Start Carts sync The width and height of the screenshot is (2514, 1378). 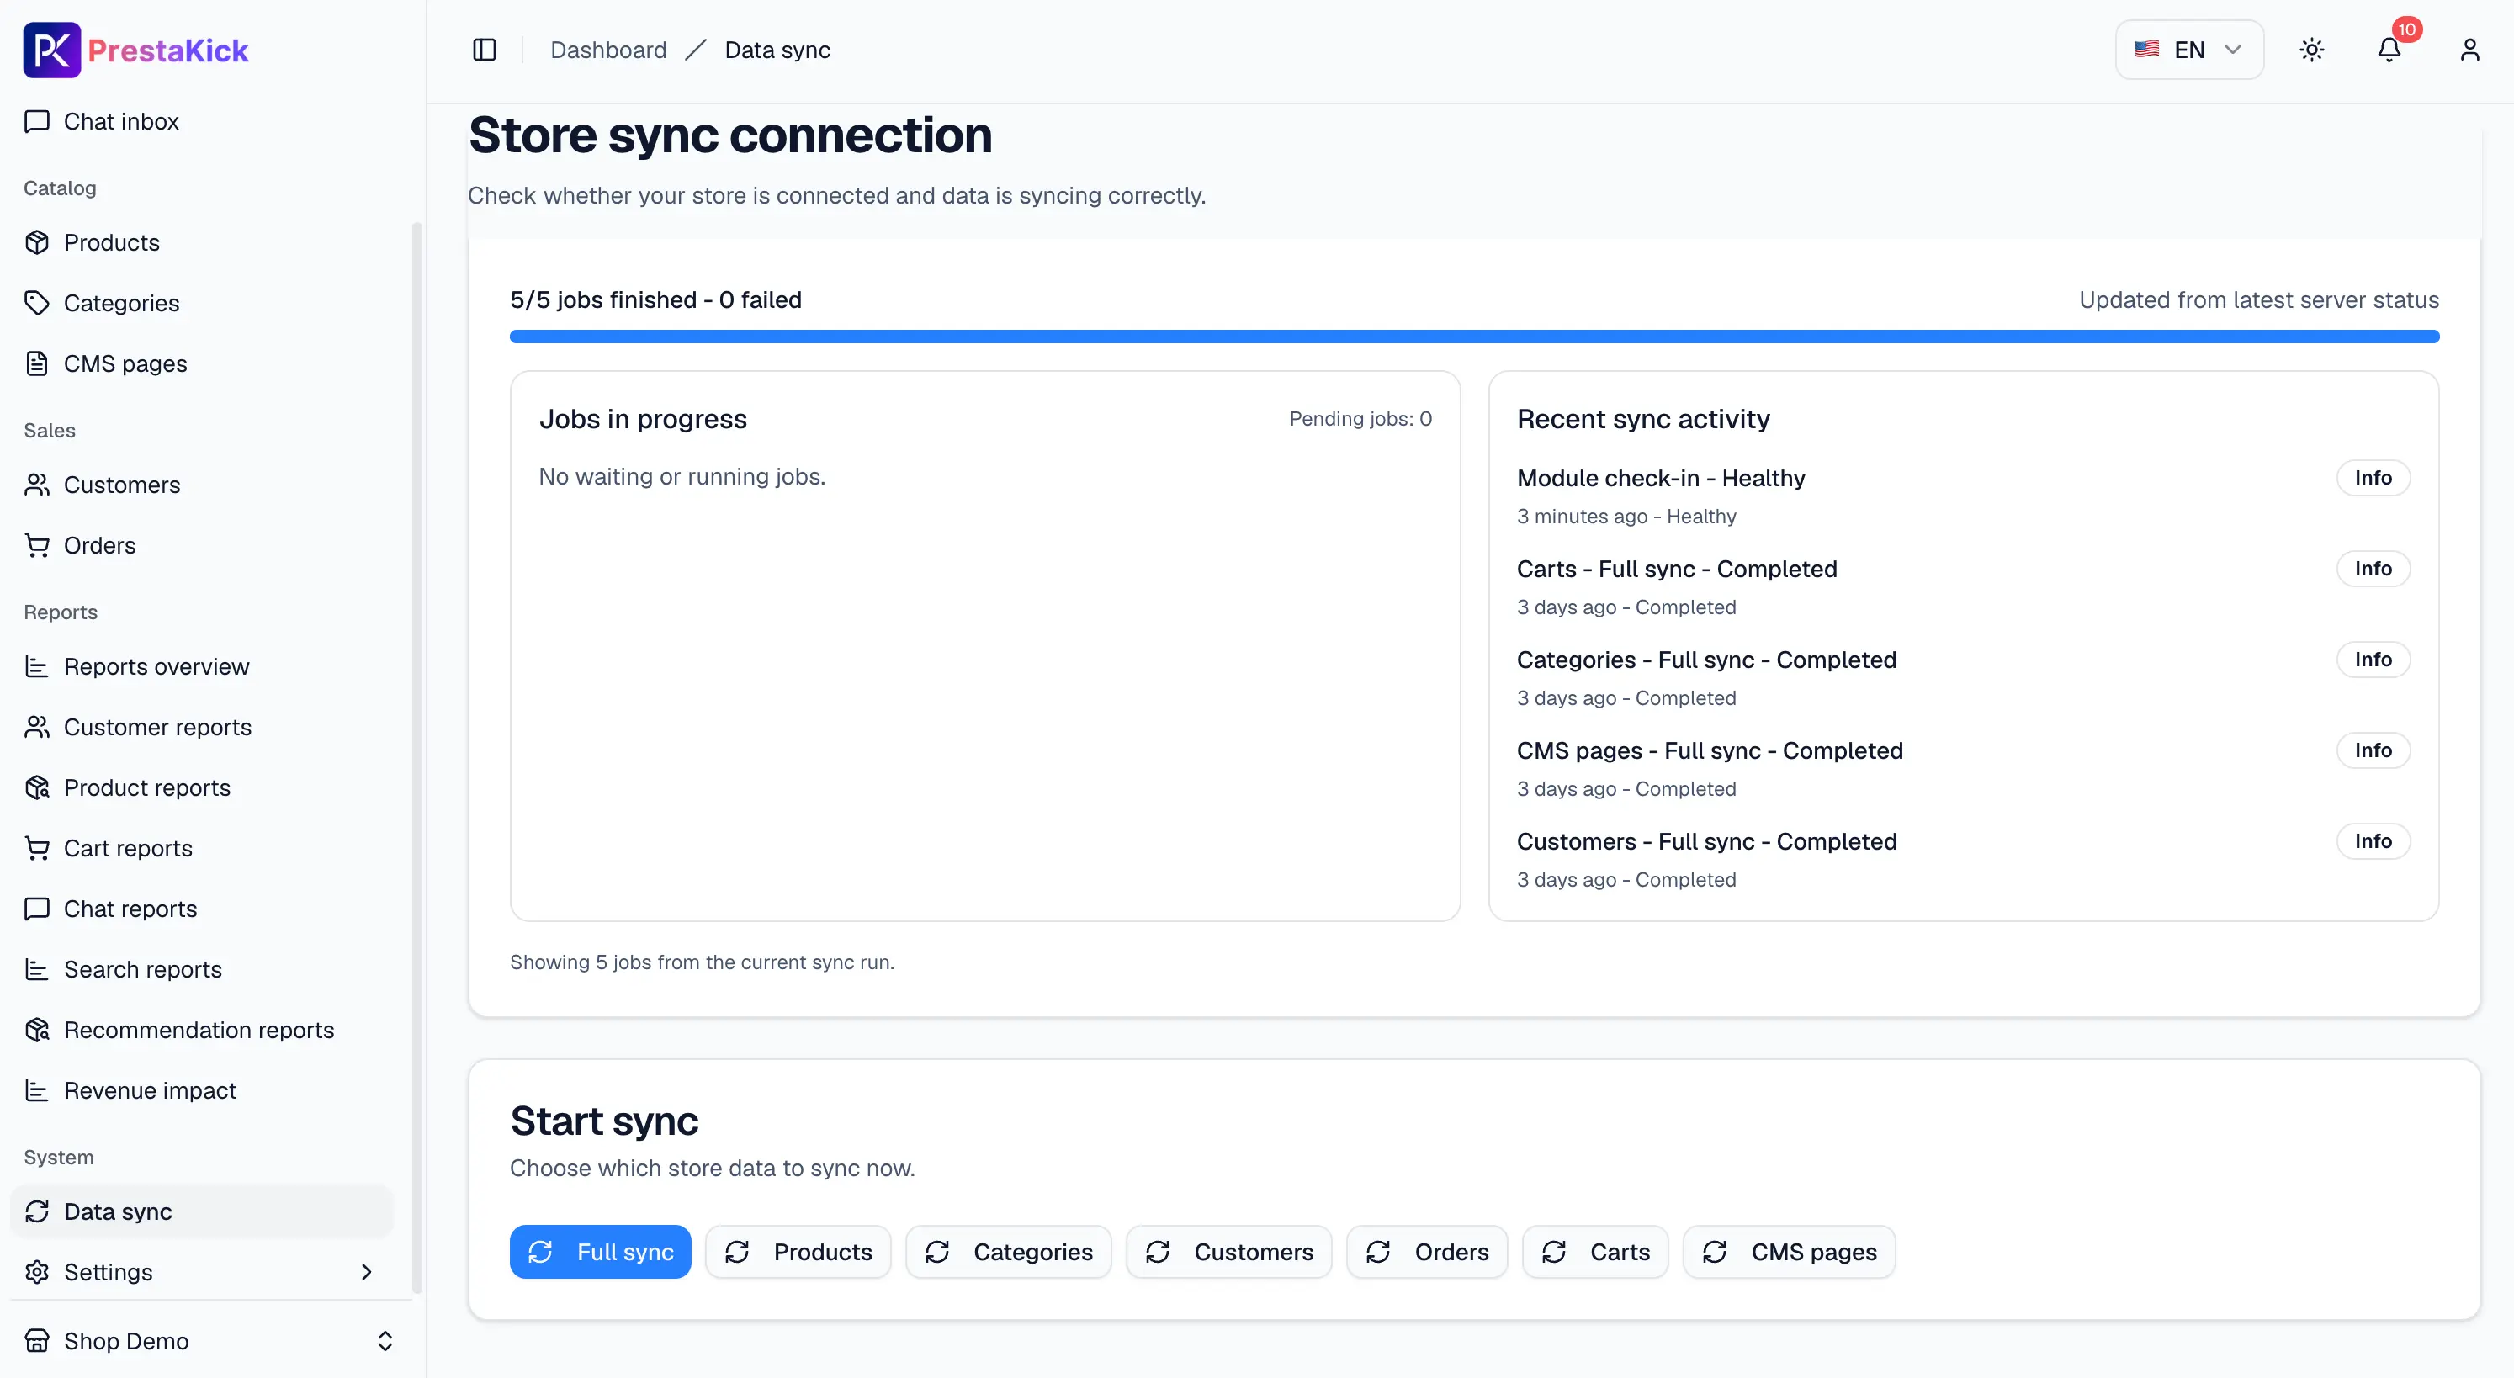pyautogui.click(x=1594, y=1251)
